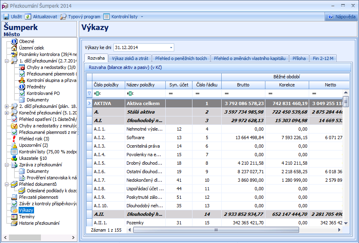
Task: Click the Brutto filter row cell
Action: click(243, 93)
